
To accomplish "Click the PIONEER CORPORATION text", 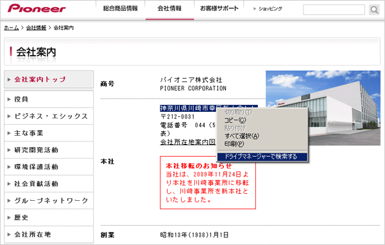I will click(x=193, y=88).
